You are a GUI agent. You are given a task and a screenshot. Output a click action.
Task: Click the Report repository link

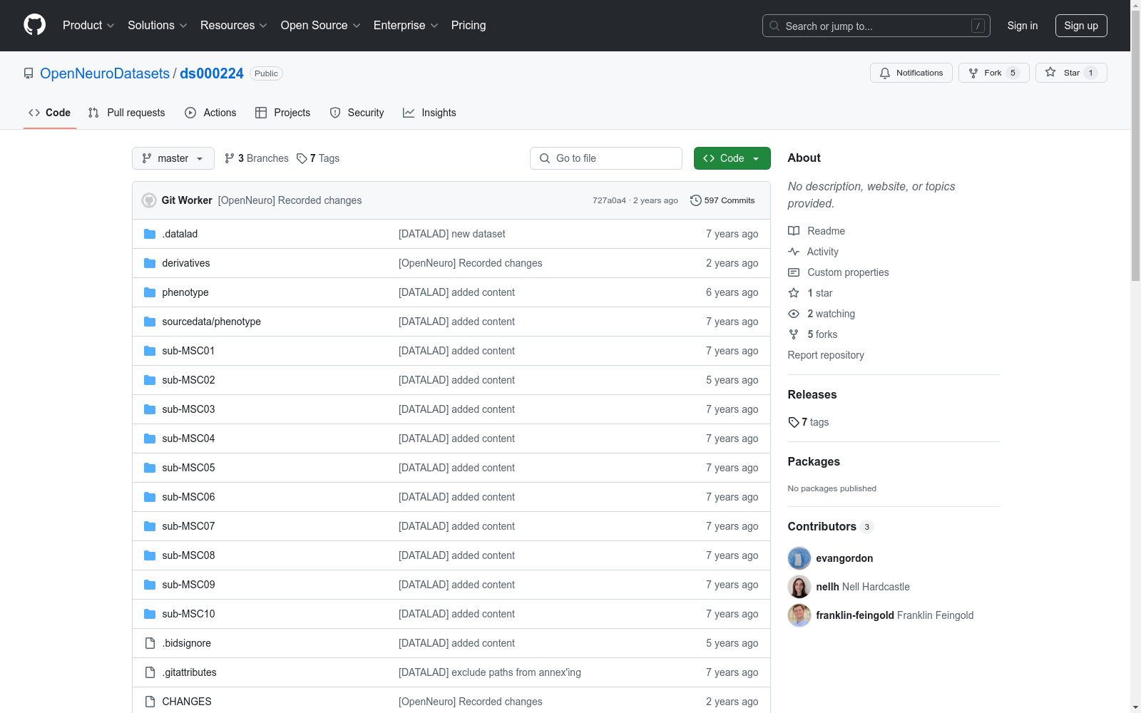tap(826, 355)
